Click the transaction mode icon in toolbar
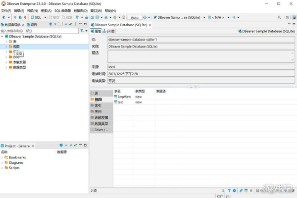 [77, 17]
